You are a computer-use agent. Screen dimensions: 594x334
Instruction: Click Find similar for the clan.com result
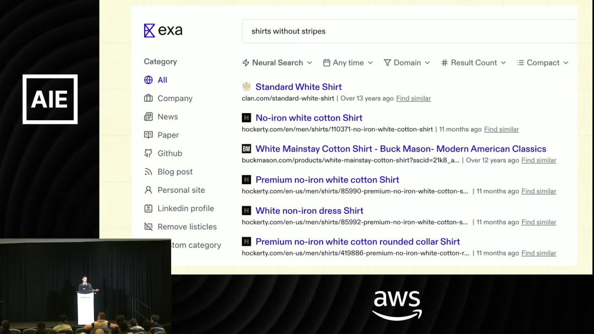(413, 98)
